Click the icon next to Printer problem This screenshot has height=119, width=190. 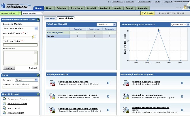4,113
